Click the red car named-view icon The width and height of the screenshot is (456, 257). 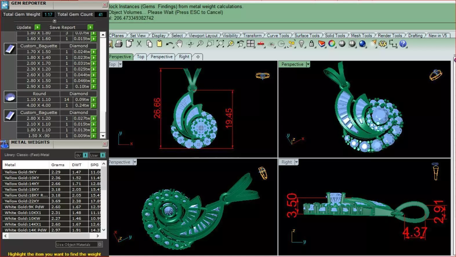[261, 44]
